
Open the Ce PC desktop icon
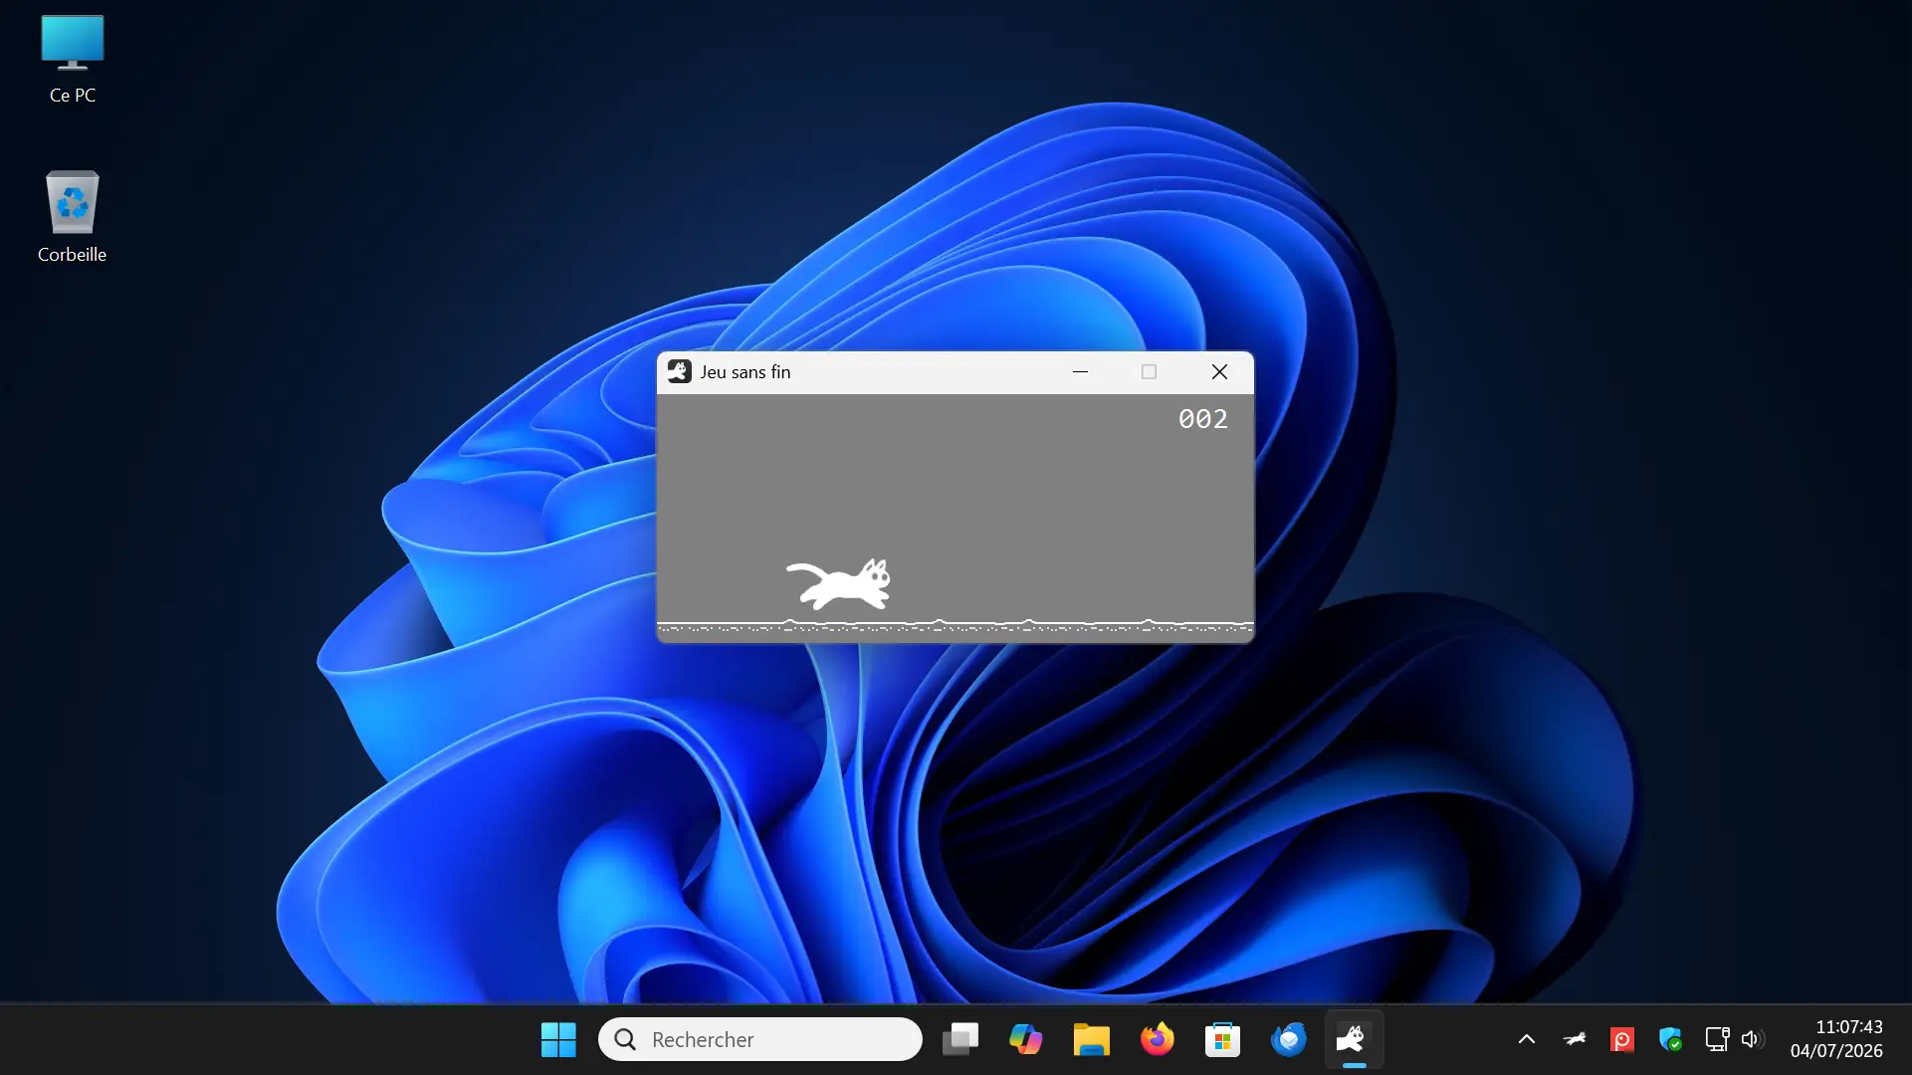pyautogui.click(x=73, y=60)
